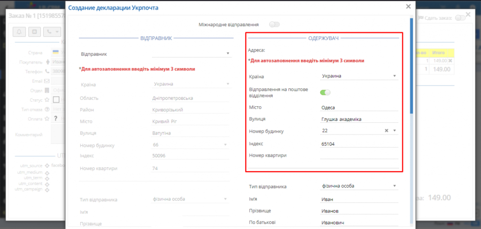Click bell notification button in order window
The image size is (481, 229).
pyautogui.click(x=19, y=32)
